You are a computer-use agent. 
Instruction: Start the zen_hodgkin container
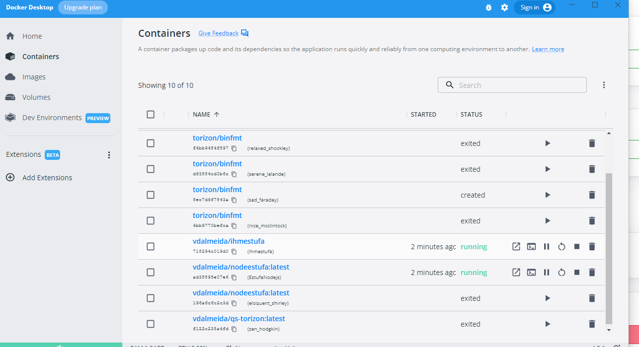(x=548, y=324)
